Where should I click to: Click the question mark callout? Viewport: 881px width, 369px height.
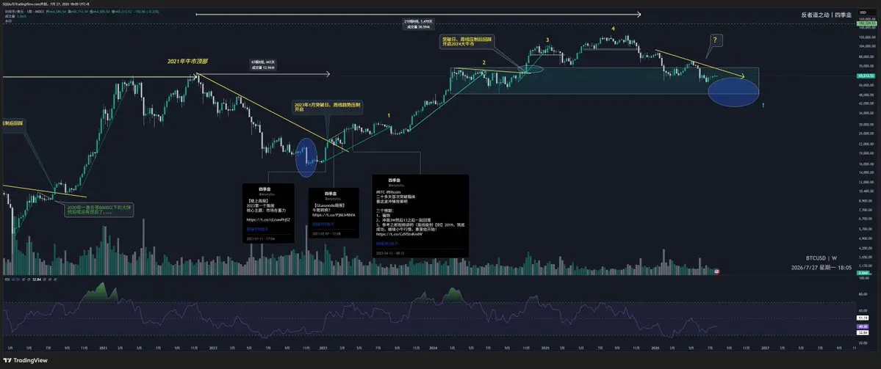(x=715, y=40)
